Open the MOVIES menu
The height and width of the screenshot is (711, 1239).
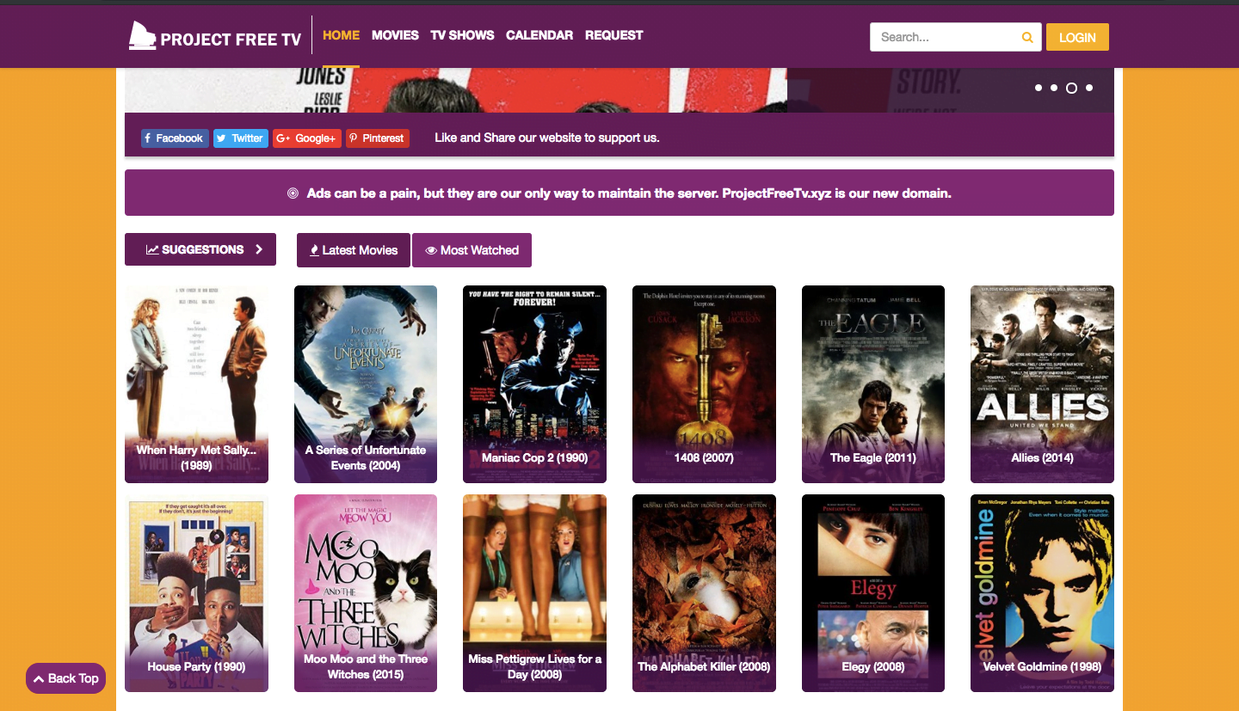395,35
